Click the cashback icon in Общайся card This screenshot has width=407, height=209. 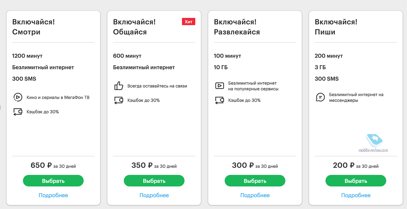coord(119,100)
